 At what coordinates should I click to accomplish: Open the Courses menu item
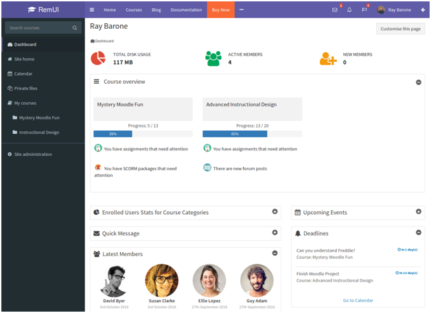tap(134, 10)
